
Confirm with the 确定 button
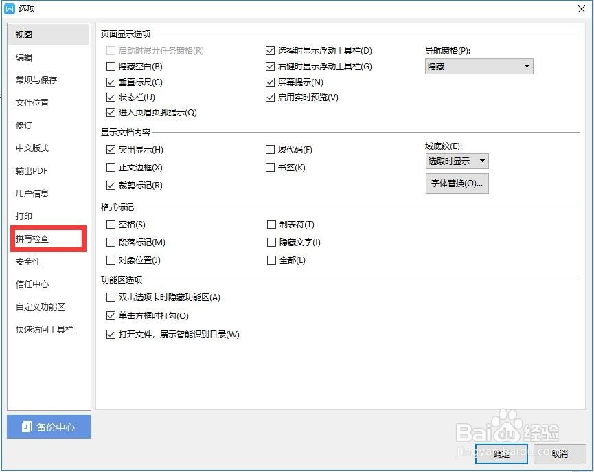[501, 454]
